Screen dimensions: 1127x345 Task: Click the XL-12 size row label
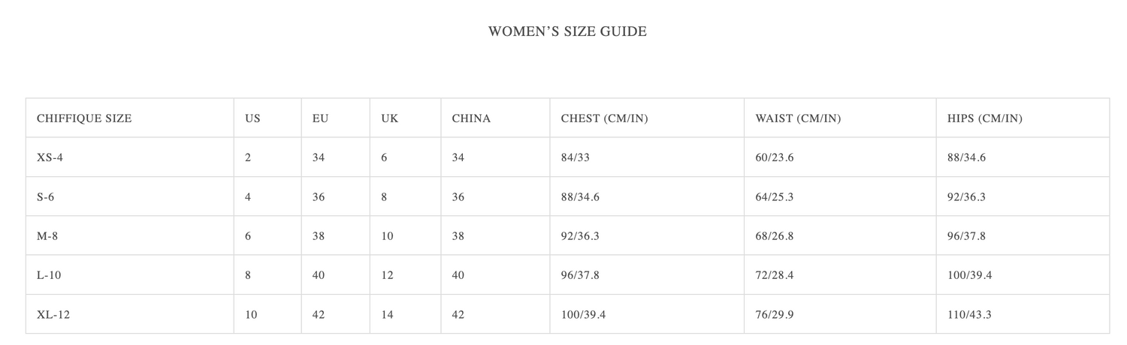53,315
